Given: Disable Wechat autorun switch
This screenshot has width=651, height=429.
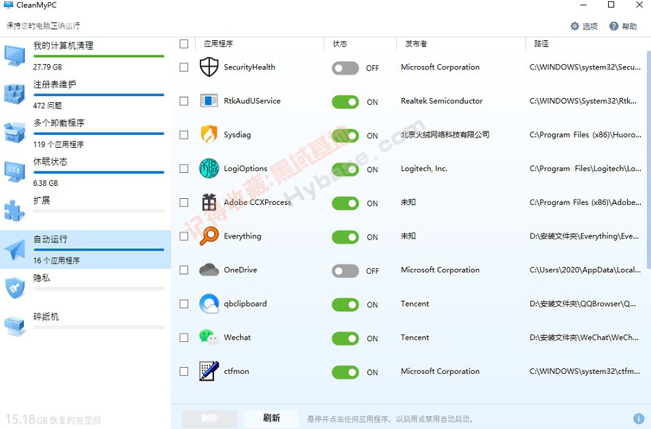Looking at the screenshot, I should point(345,338).
